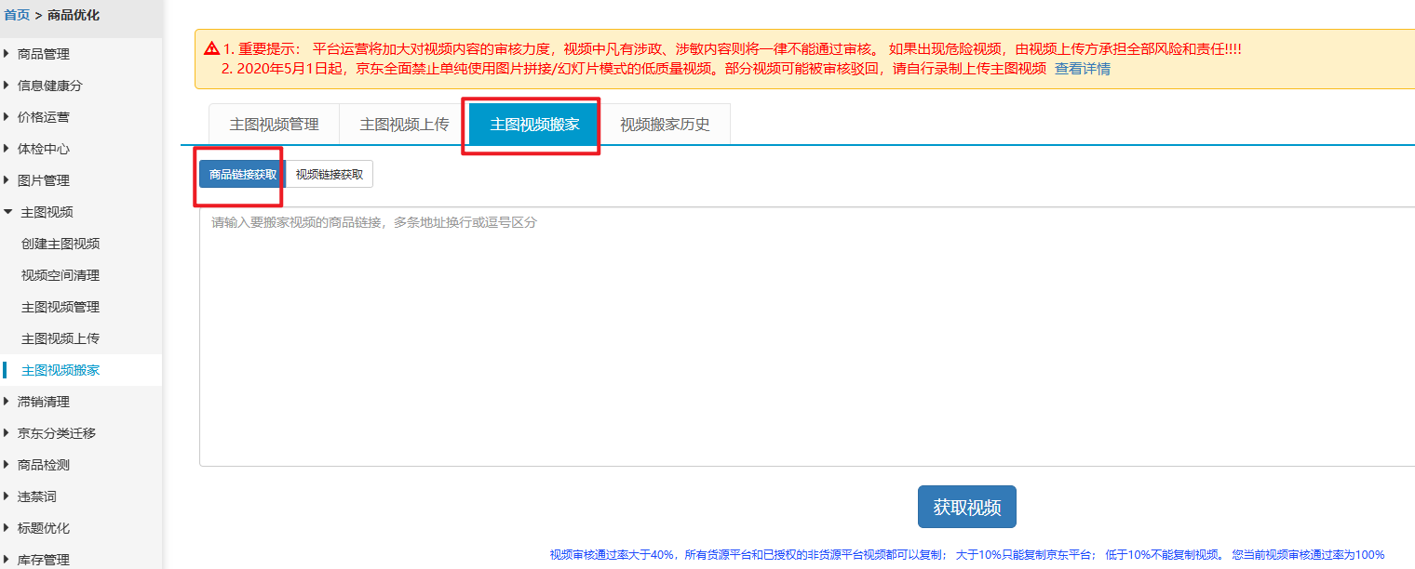1415x569 pixels.
Task: Expand the 商品管理 sidebar menu
Action: [x=43, y=54]
